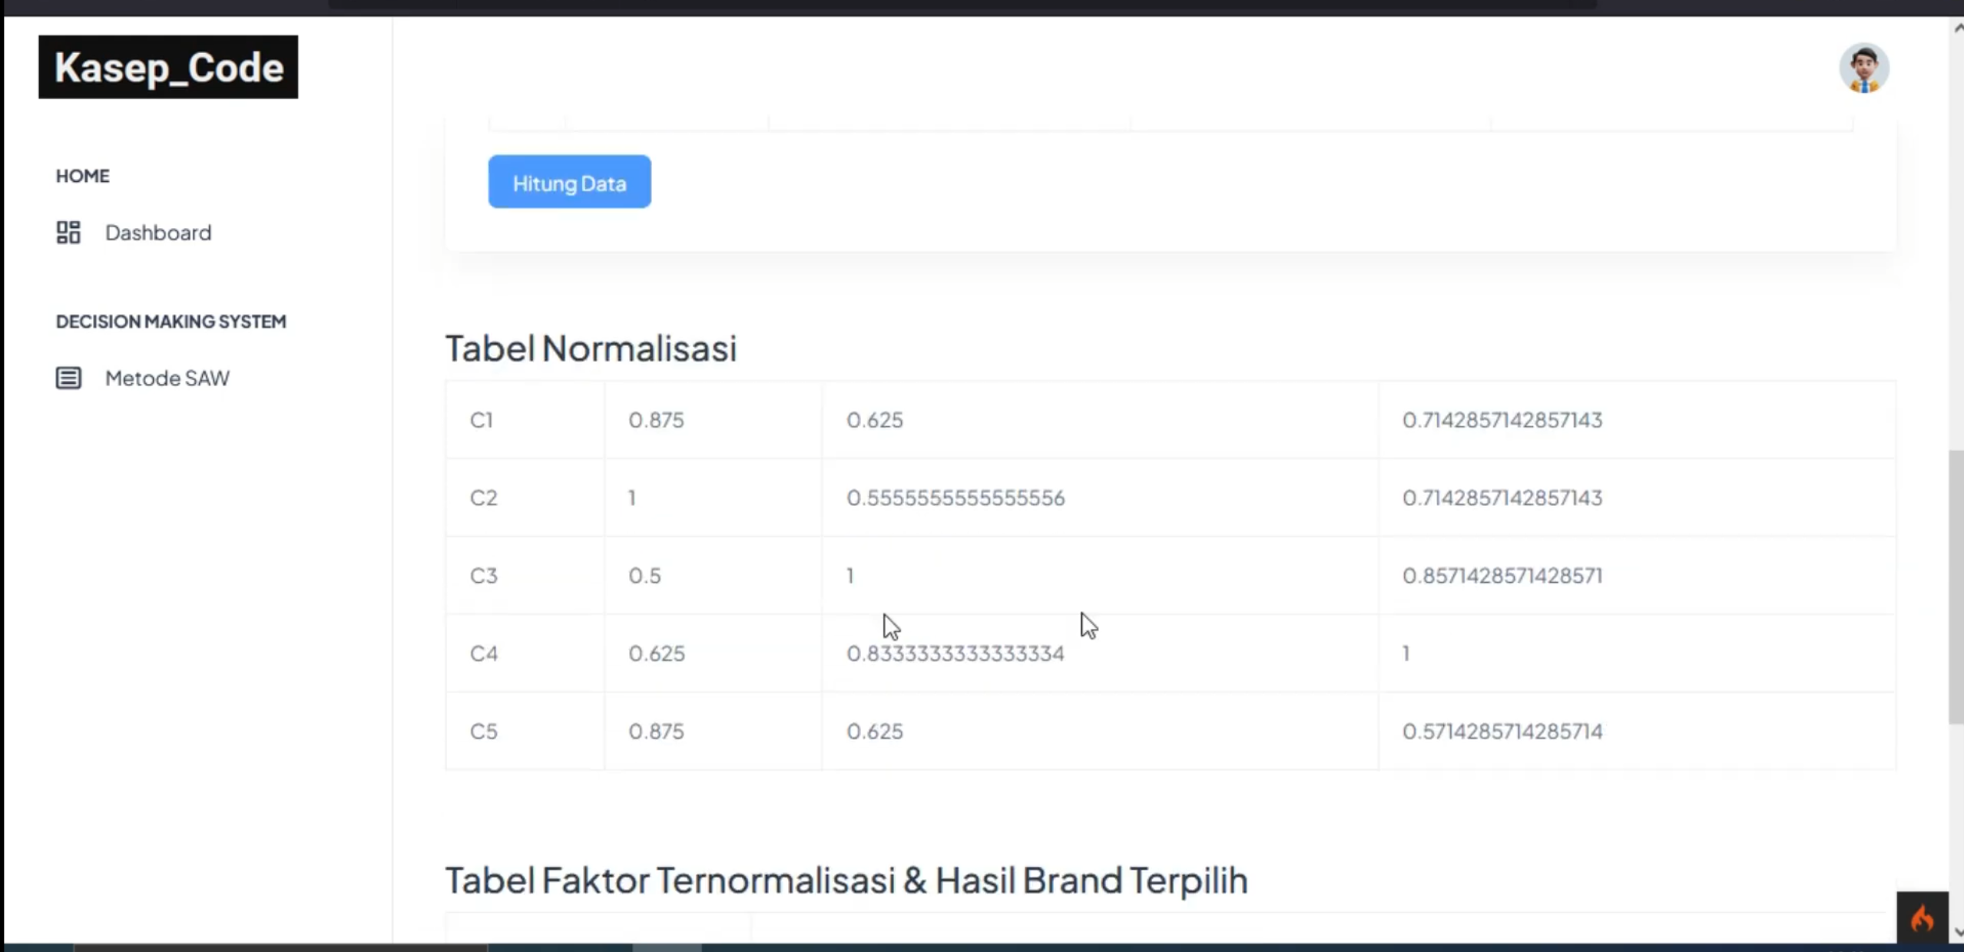This screenshot has width=1964, height=952.
Task: Click the C1 row label
Action: (x=481, y=420)
